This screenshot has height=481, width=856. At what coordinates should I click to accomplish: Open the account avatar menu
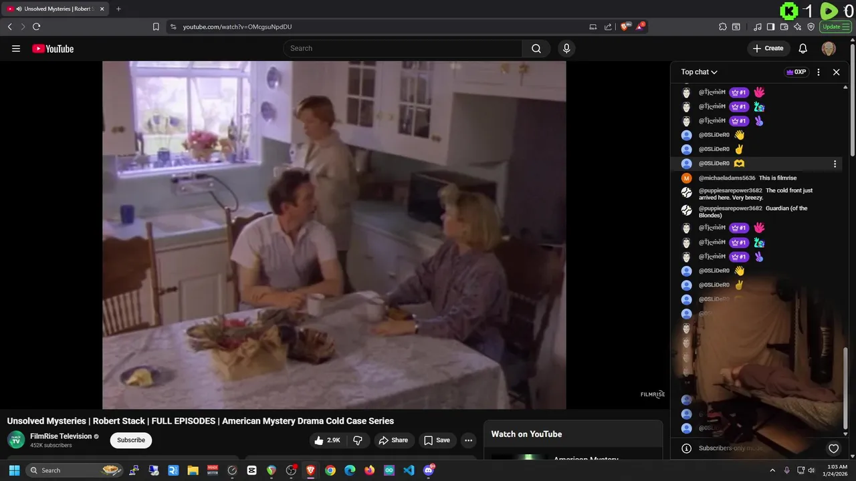coord(829,48)
